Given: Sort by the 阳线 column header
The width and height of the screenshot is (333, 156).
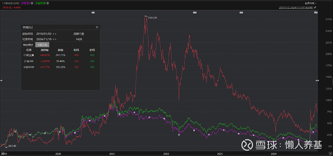Looking at the screenshot, I should [x=77, y=50].
